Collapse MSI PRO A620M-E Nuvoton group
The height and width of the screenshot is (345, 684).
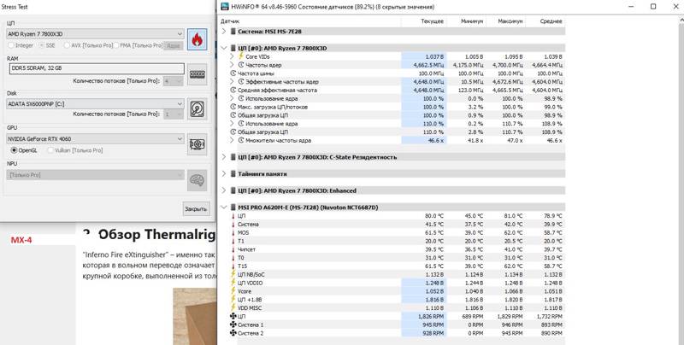pos(224,208)
